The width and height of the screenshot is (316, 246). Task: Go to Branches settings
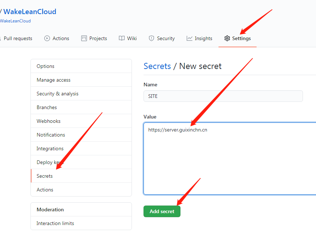(47, 107)
